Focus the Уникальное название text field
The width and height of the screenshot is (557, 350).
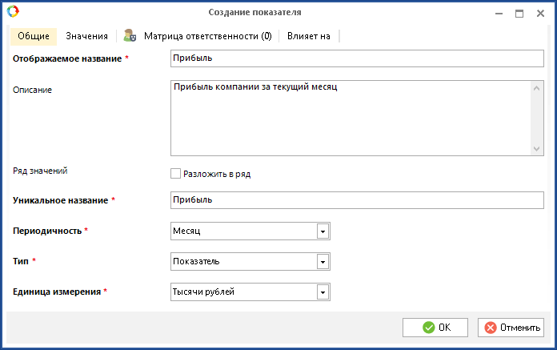pyautogui.click(x=357, y=199)
